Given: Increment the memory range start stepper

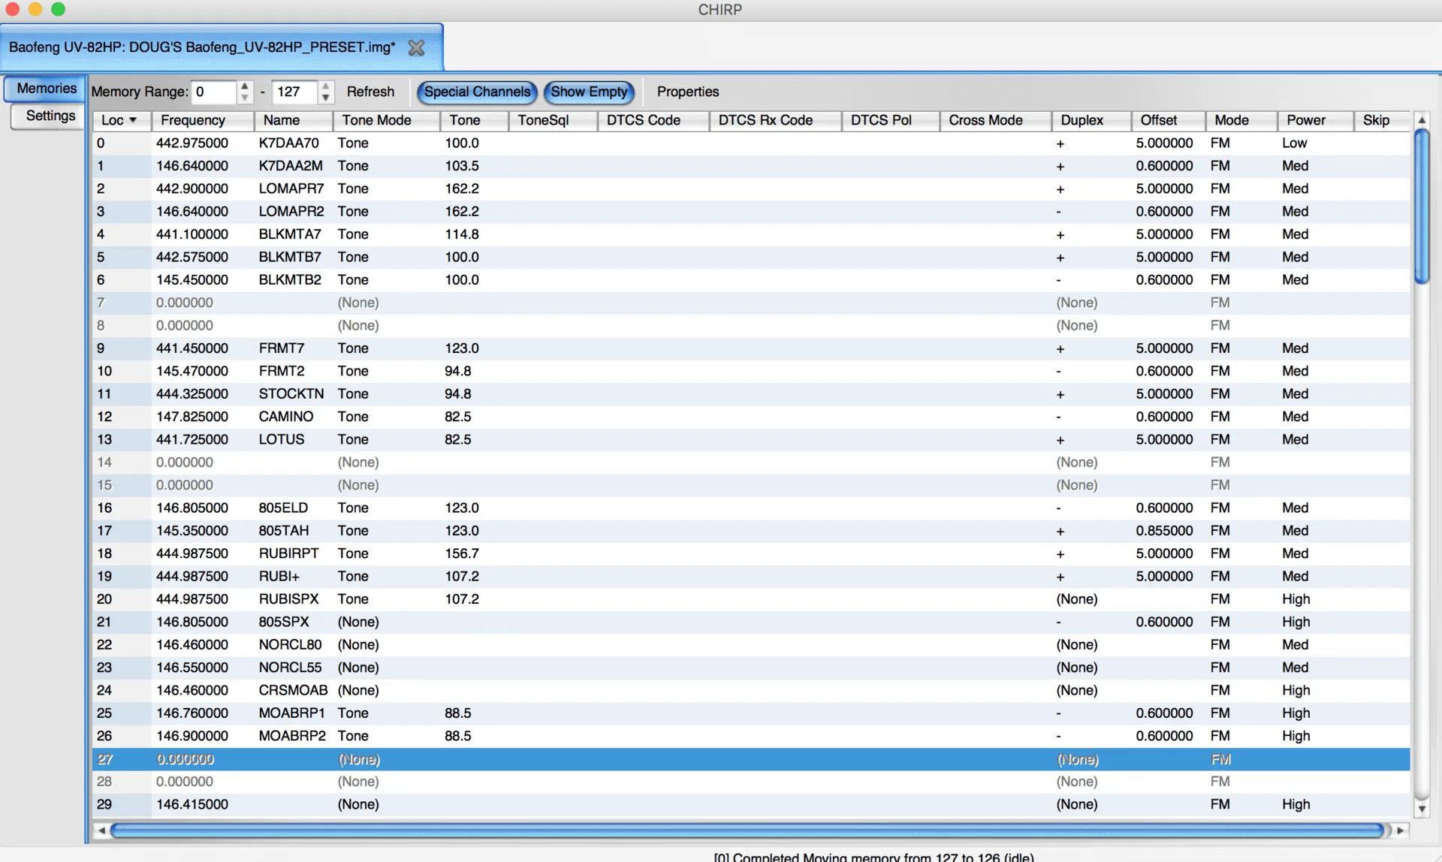Looking at the screenshot, I should pos(245,86).
